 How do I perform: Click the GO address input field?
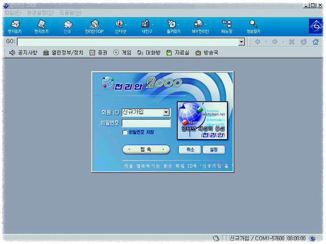click(x=128, y=42)
